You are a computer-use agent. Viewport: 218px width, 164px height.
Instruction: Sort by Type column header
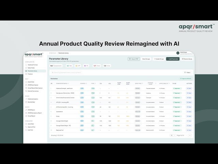tap(93, 83)
